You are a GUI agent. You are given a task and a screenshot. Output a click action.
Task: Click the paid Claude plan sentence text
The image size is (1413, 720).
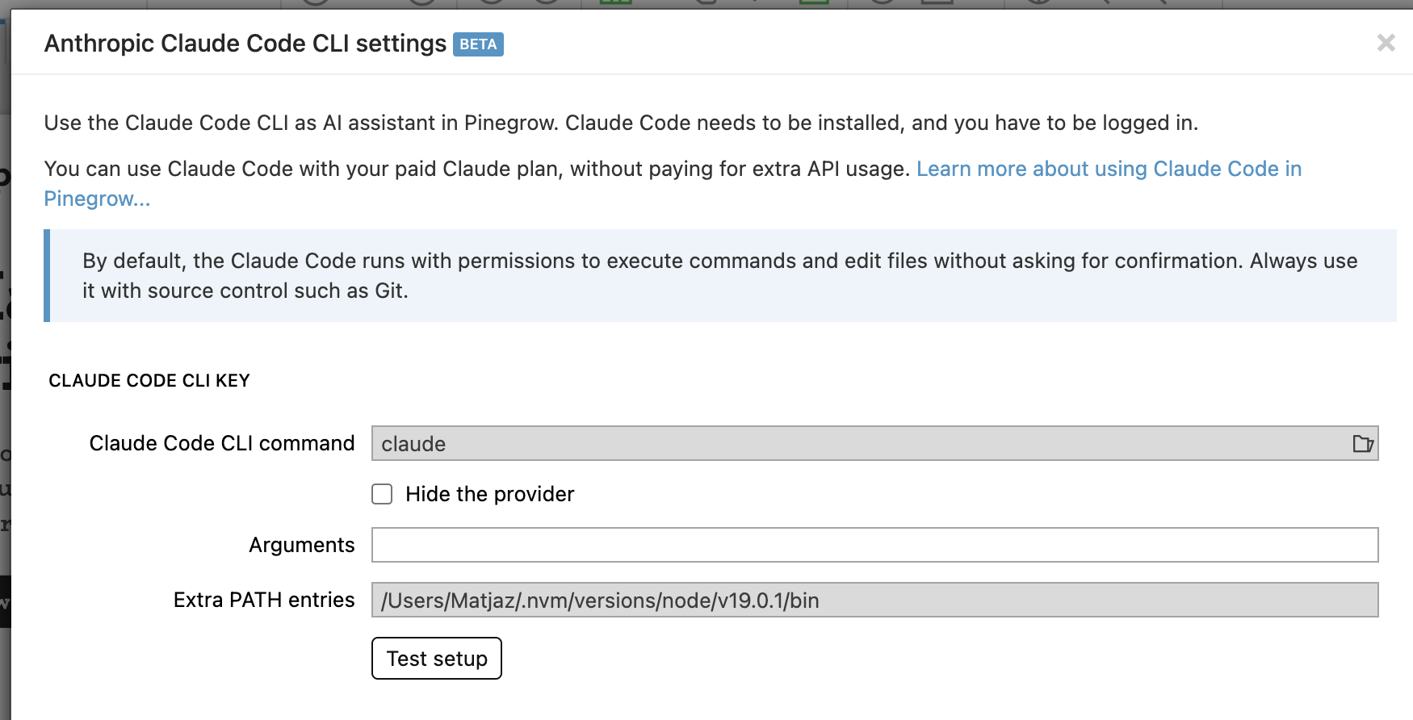476,169
